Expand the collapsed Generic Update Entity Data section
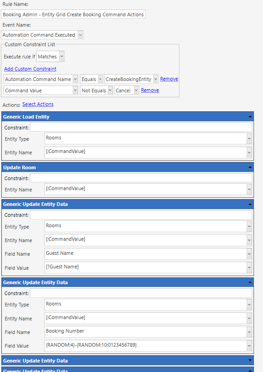263x372 pixels. [250, 360]
